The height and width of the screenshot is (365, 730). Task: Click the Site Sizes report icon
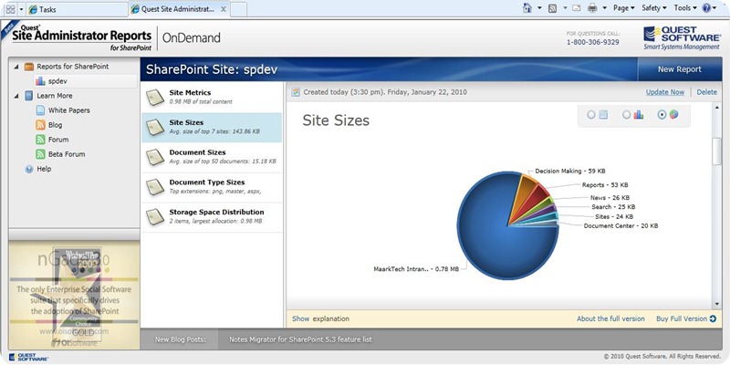[x=154, y=127]
